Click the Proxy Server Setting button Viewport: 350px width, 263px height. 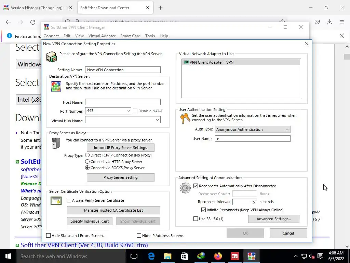(121, 177)
